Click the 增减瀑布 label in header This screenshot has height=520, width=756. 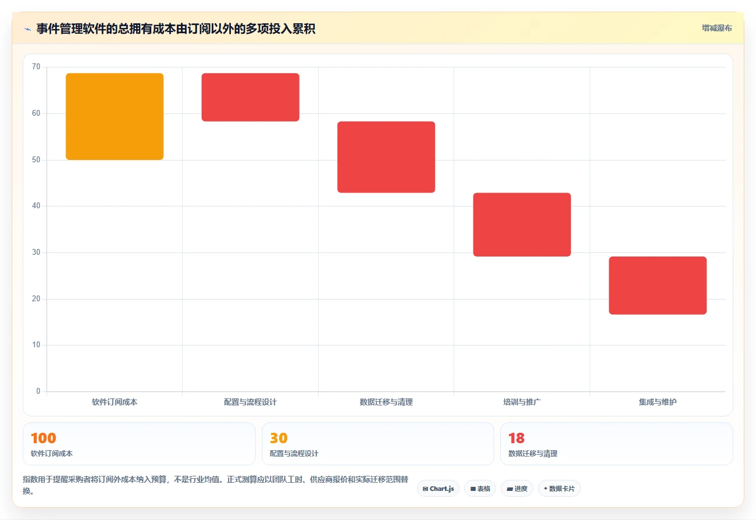click(717, 28)
